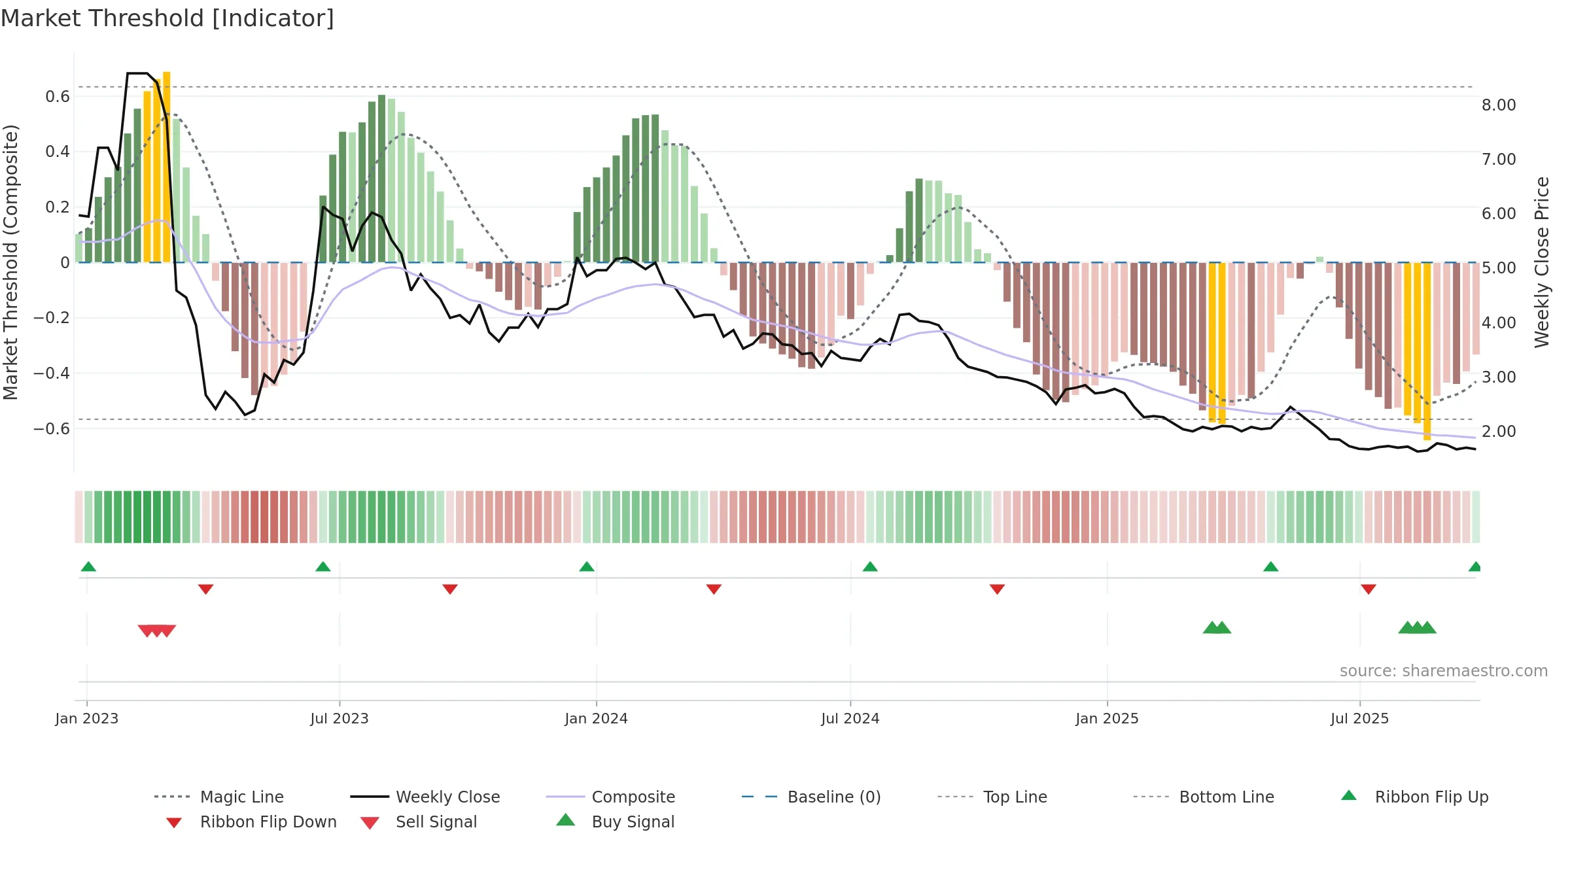Toggle the Bottom Line legend entry
The width and height of the screenshot is (1570, 883).
1204,797
